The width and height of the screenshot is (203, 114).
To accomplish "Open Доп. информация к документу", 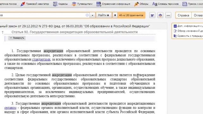I will (188, 26).
